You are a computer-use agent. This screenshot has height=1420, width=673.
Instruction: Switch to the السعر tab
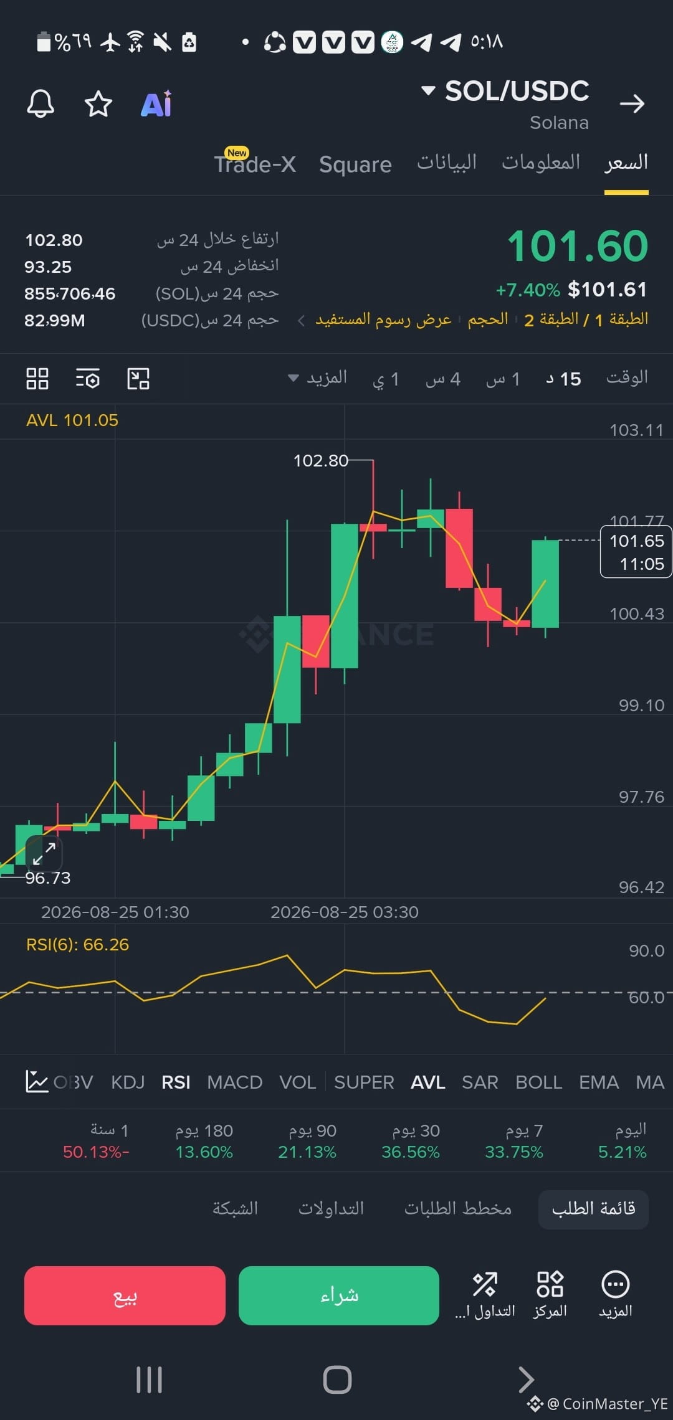click(626, 163)
